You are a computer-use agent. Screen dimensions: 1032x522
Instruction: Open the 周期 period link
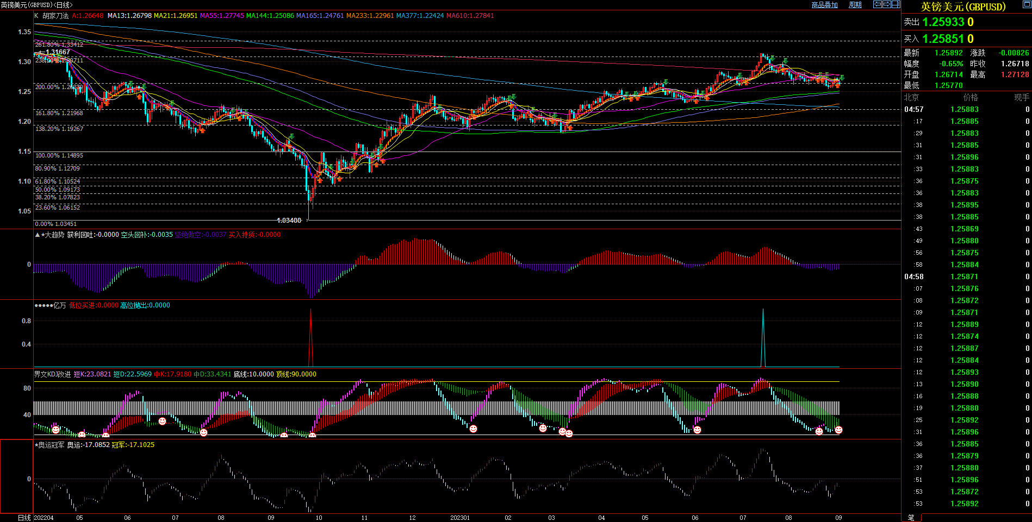pyautogui.click(x=855, y=5)
